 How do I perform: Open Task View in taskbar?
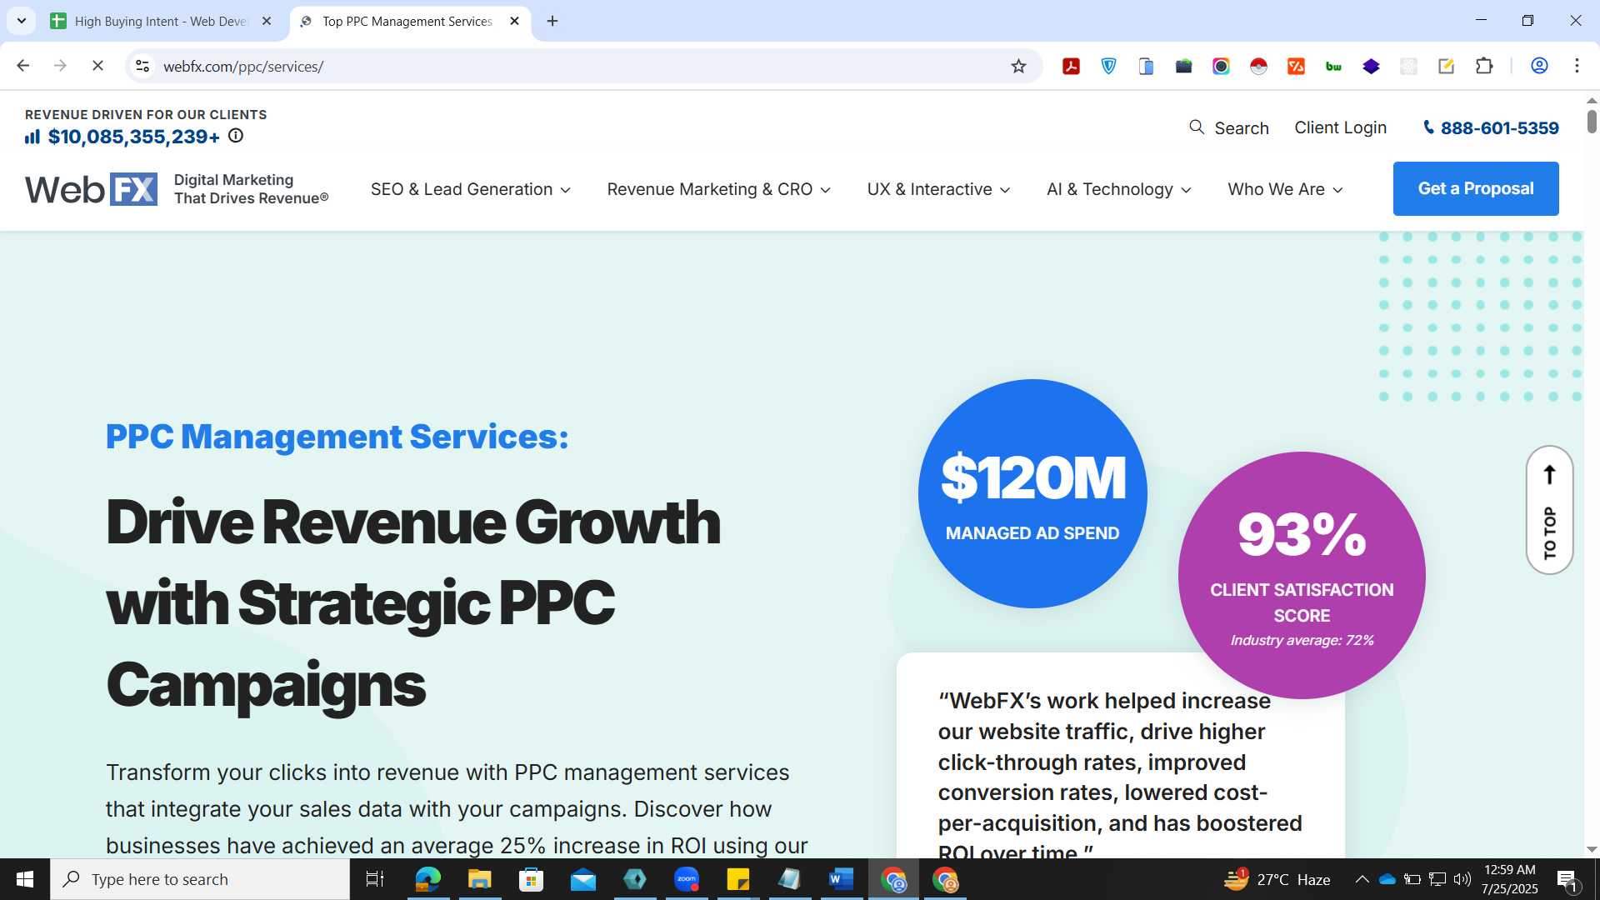[375, 879]
